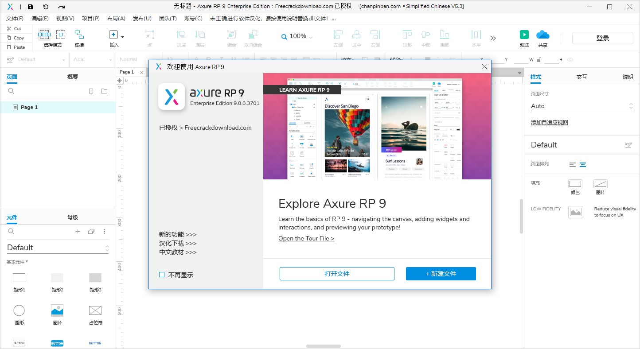Click the 居中 align center icon

click(x=357, y=35)
